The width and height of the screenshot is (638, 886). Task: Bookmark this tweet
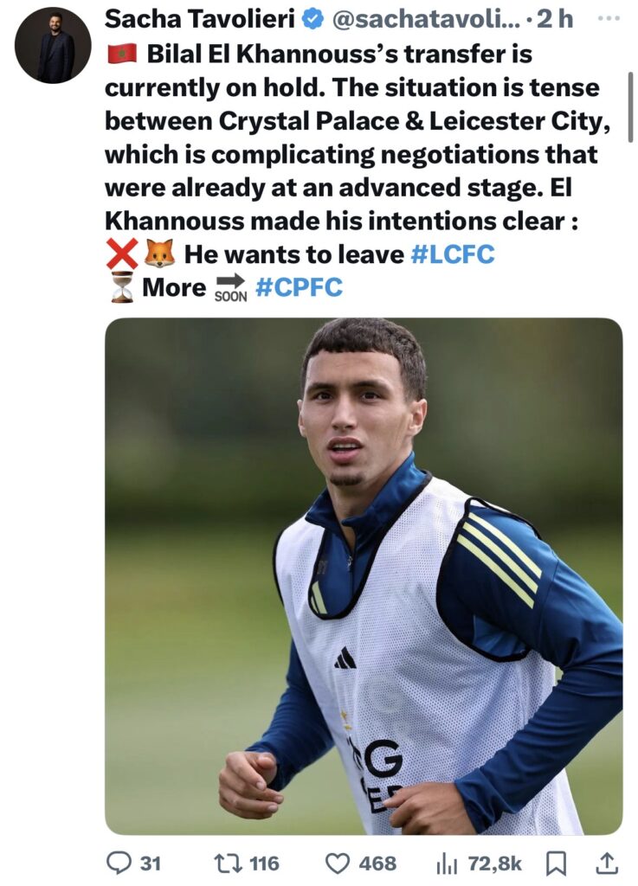(x=556, y=863)
